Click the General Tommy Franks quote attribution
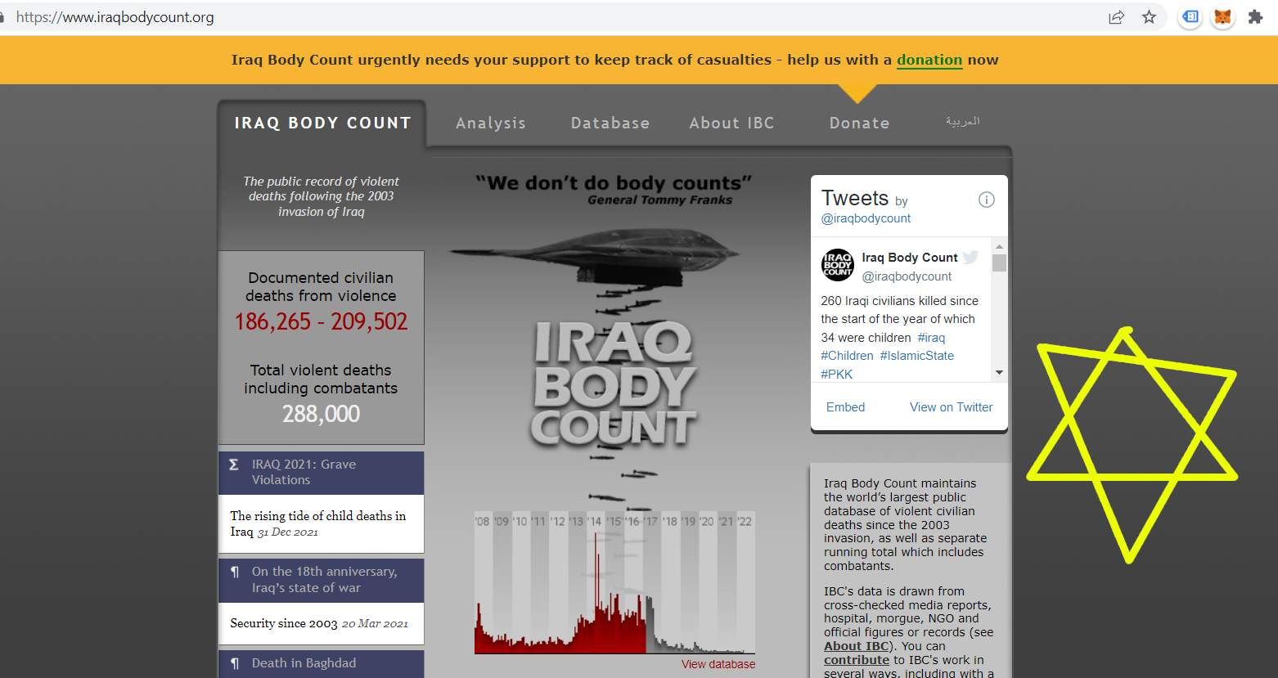The height and width of the screenshot is (678, 1278). click(x=659, y=200)
